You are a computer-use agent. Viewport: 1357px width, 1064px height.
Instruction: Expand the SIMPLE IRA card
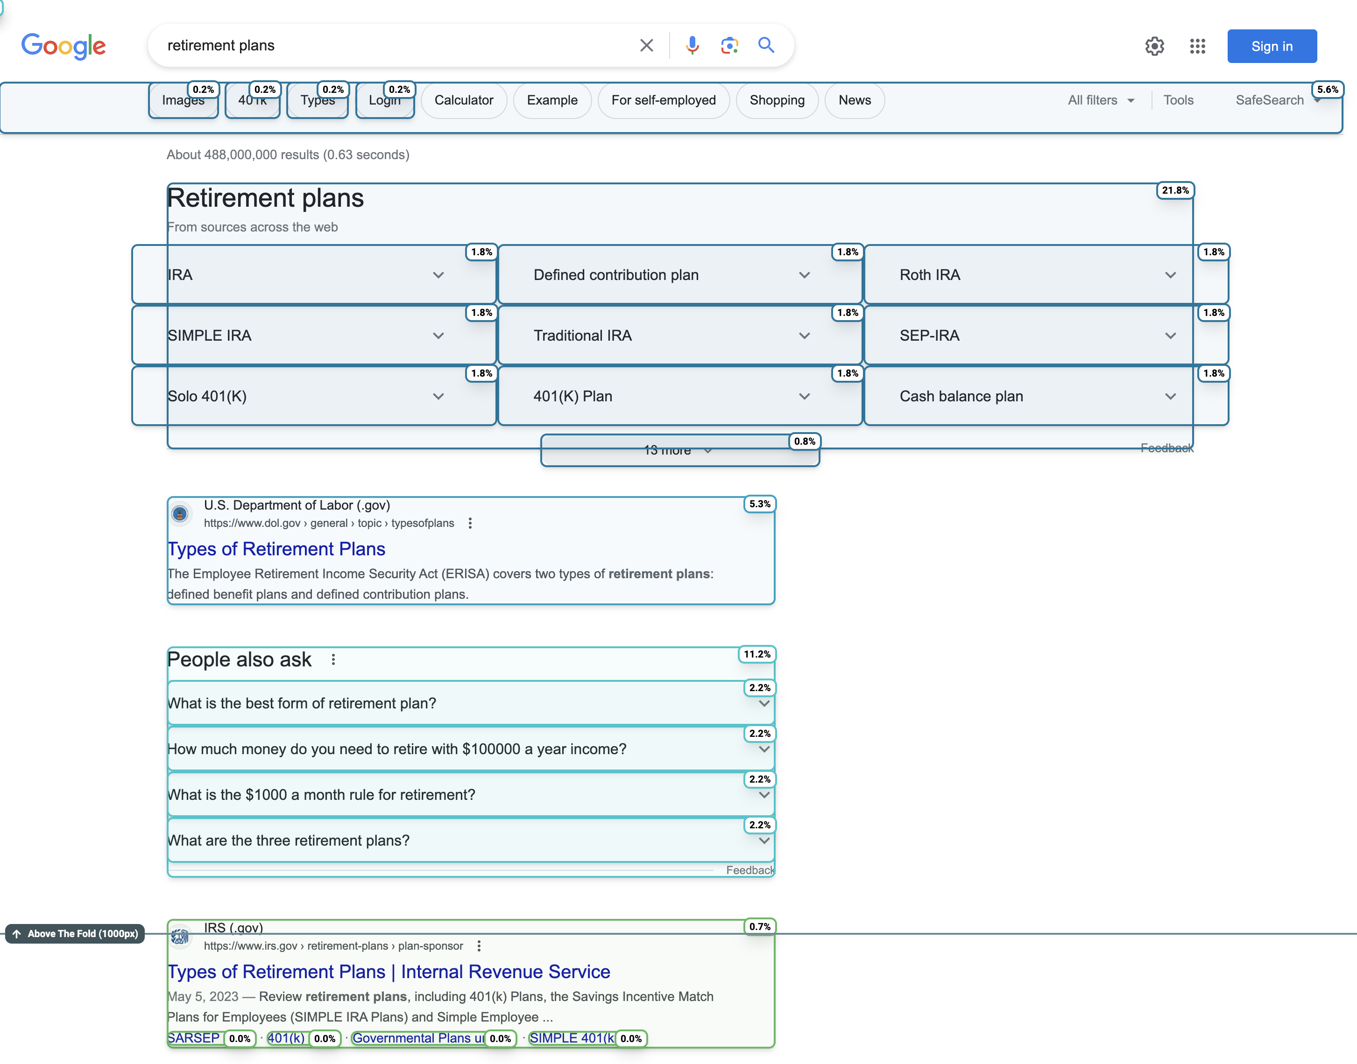(x=314, y=335)
